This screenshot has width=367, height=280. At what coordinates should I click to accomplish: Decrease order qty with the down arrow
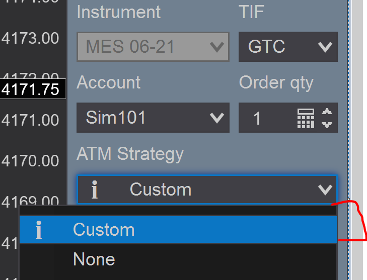(x=327, y=123)
